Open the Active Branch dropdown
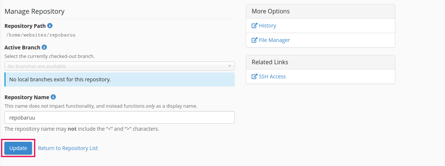Viewport: 445px width, 166px height. [119, 66]
